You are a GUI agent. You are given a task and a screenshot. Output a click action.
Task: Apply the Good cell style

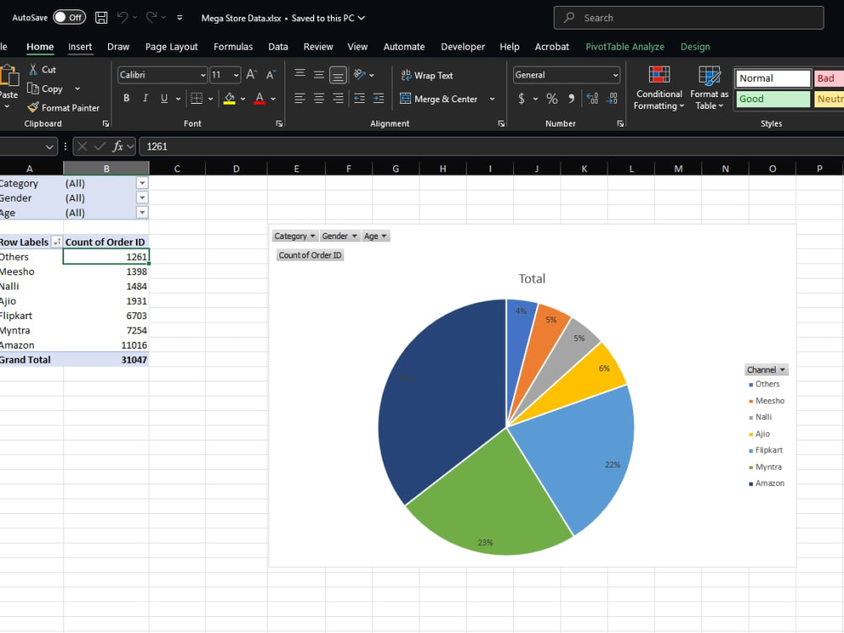tap(773, 99)
